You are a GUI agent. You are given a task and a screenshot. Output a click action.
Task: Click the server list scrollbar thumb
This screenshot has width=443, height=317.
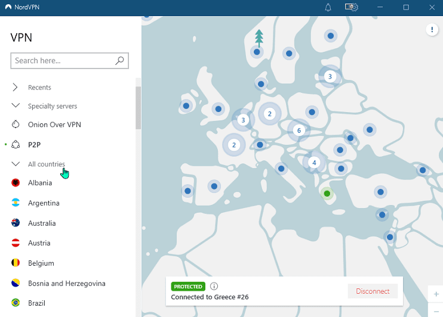click(138, 108)
